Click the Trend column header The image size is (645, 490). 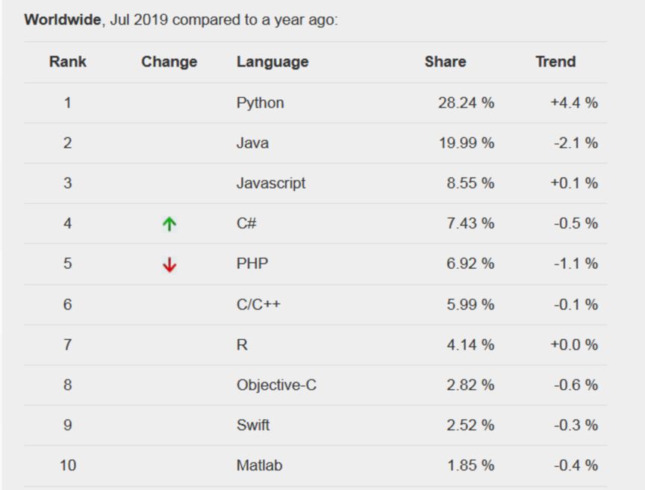click(x=555, y=62)
